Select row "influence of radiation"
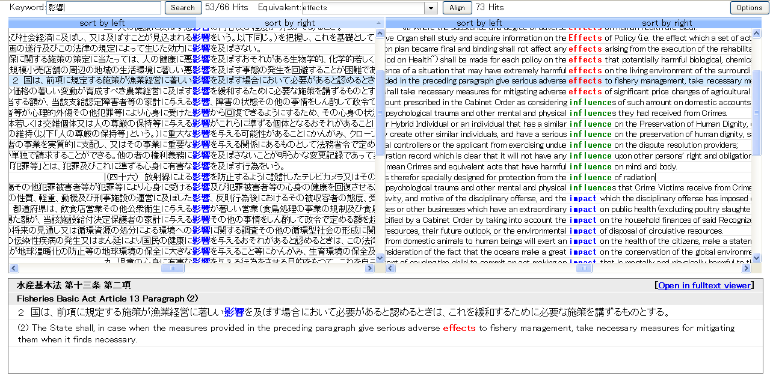The image size is (770, 376). click(x=568, y=177)
